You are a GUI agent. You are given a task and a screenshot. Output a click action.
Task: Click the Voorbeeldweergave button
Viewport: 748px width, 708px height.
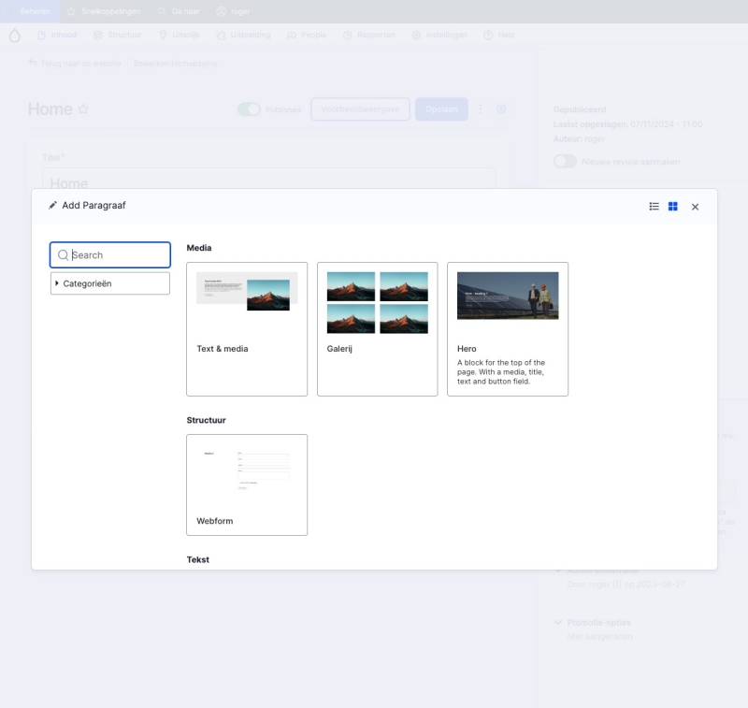point(360,109)
